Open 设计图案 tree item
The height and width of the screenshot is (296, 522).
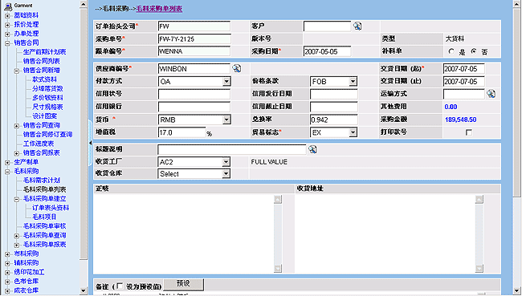pos(45,116)
